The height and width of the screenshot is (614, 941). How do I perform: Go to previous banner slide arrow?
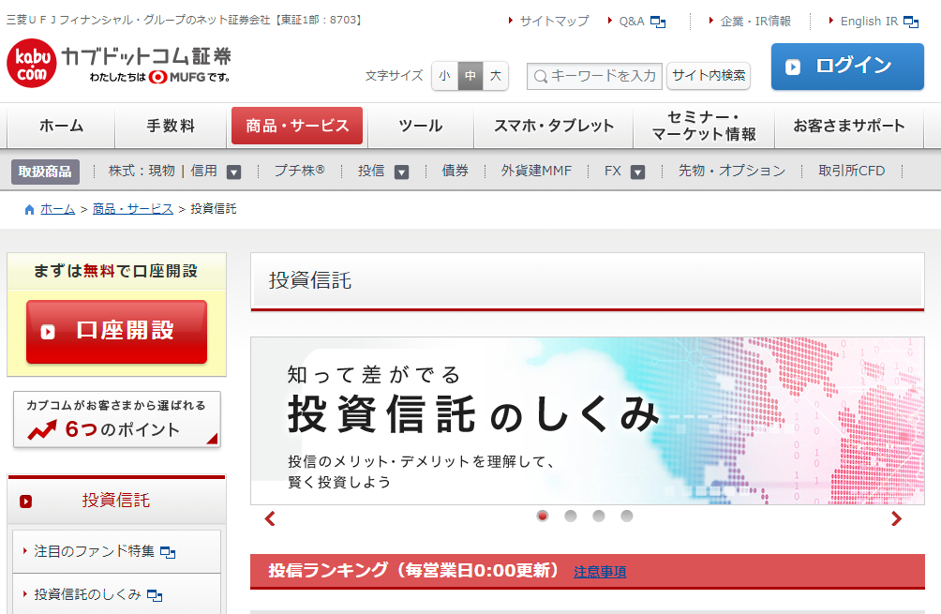(270, 518)
